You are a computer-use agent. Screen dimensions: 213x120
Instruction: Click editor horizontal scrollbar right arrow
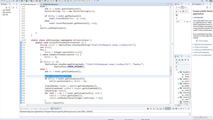click(x=168, y=105)
